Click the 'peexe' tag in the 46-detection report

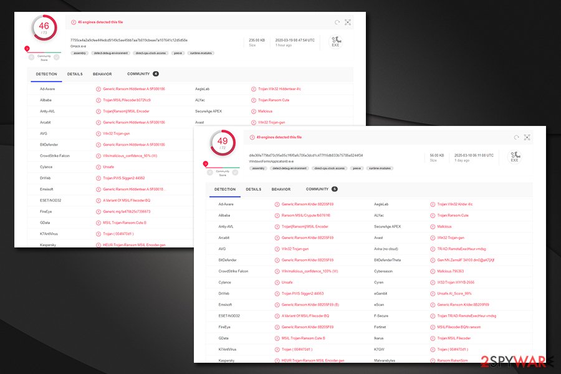[178, 54]
